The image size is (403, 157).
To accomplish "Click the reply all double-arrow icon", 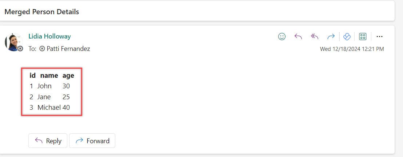I will (315, 36).
